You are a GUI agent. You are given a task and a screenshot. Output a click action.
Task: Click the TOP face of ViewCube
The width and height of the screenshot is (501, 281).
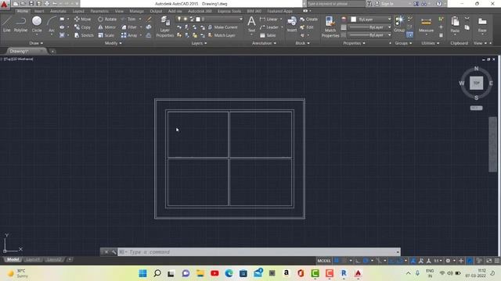pos(476,84)
